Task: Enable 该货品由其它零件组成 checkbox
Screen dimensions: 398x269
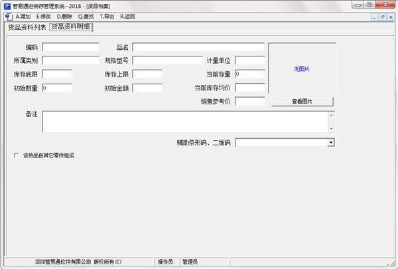Action: click(x=17, y=155)
